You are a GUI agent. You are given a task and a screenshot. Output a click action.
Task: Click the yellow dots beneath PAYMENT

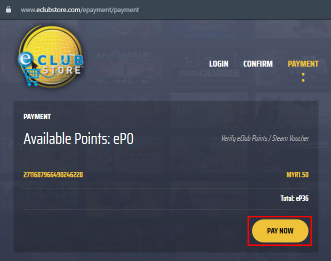point(303,78)
